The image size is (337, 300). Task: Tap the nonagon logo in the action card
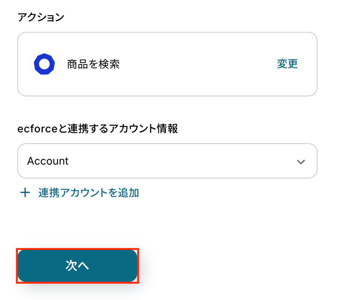click(x=44, y=64)
